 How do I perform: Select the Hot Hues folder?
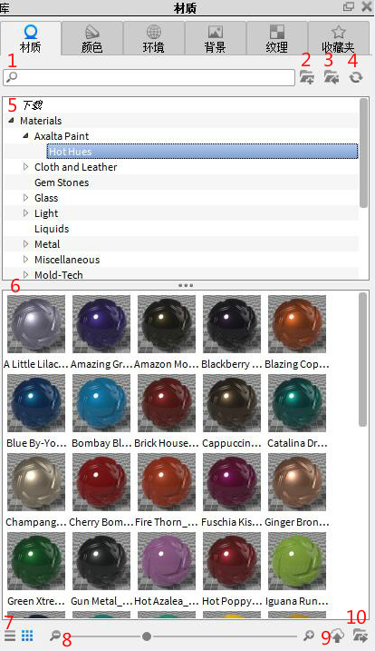point(202,151)
